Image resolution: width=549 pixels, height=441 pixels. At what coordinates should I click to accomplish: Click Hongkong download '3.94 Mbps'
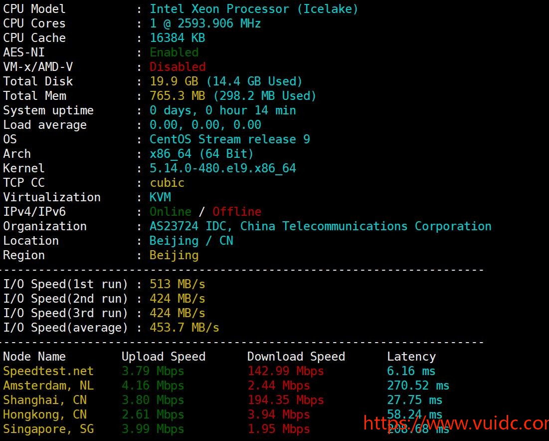[279, 415]
